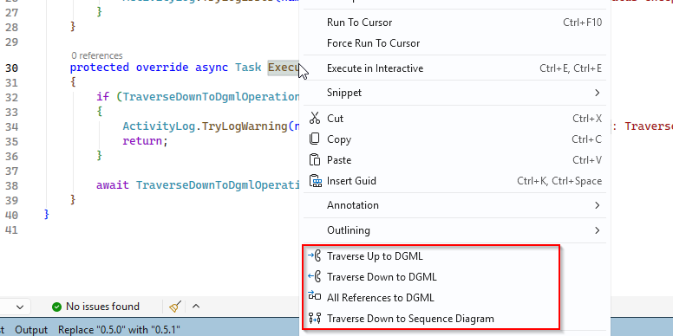This screenshot has width=673, height=336.
Task: Expand the Outlining submenu arrow
Action: (597, 230)
